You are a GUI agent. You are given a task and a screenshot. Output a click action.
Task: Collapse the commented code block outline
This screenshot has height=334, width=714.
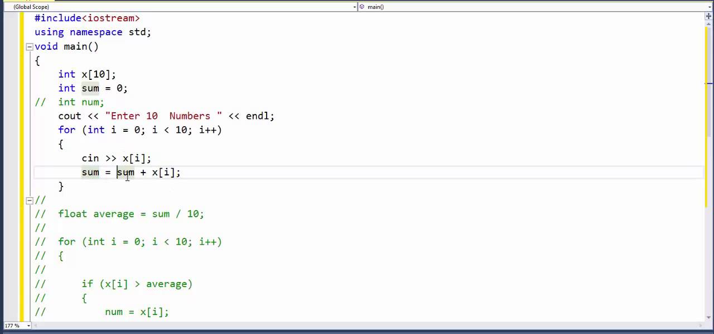coord(30,201)
